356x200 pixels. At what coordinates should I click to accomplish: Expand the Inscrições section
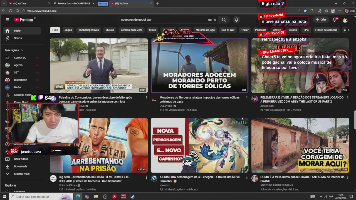pyautogui.click(x=14, y=50)
